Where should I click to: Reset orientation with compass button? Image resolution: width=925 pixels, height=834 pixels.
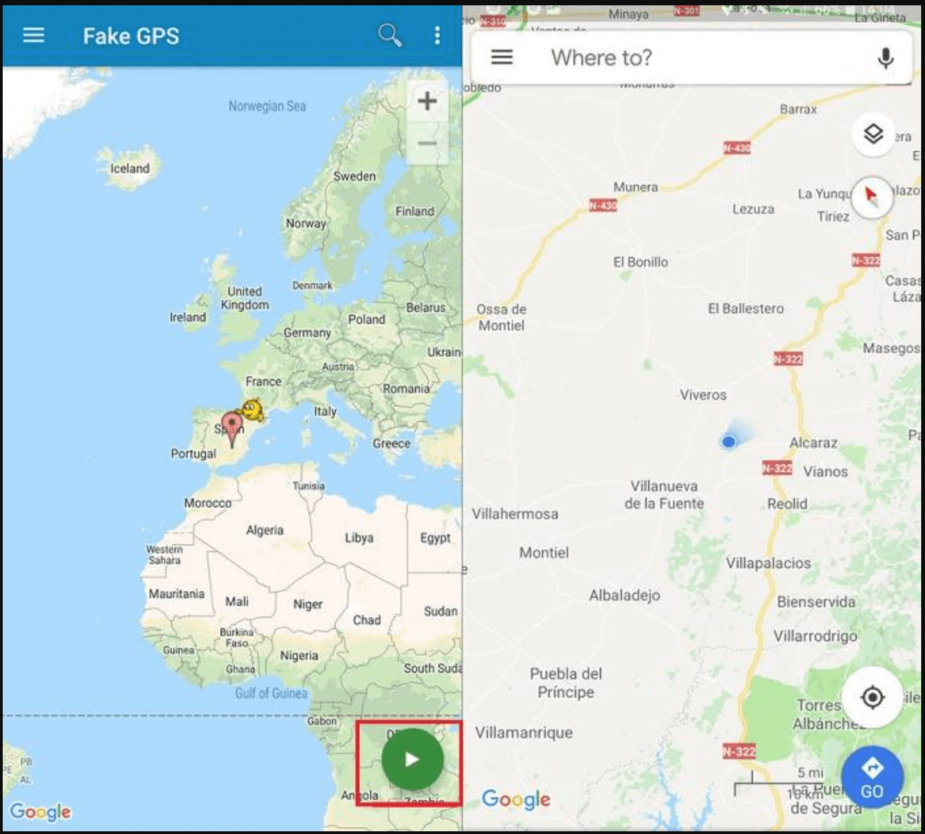(871, 197)
